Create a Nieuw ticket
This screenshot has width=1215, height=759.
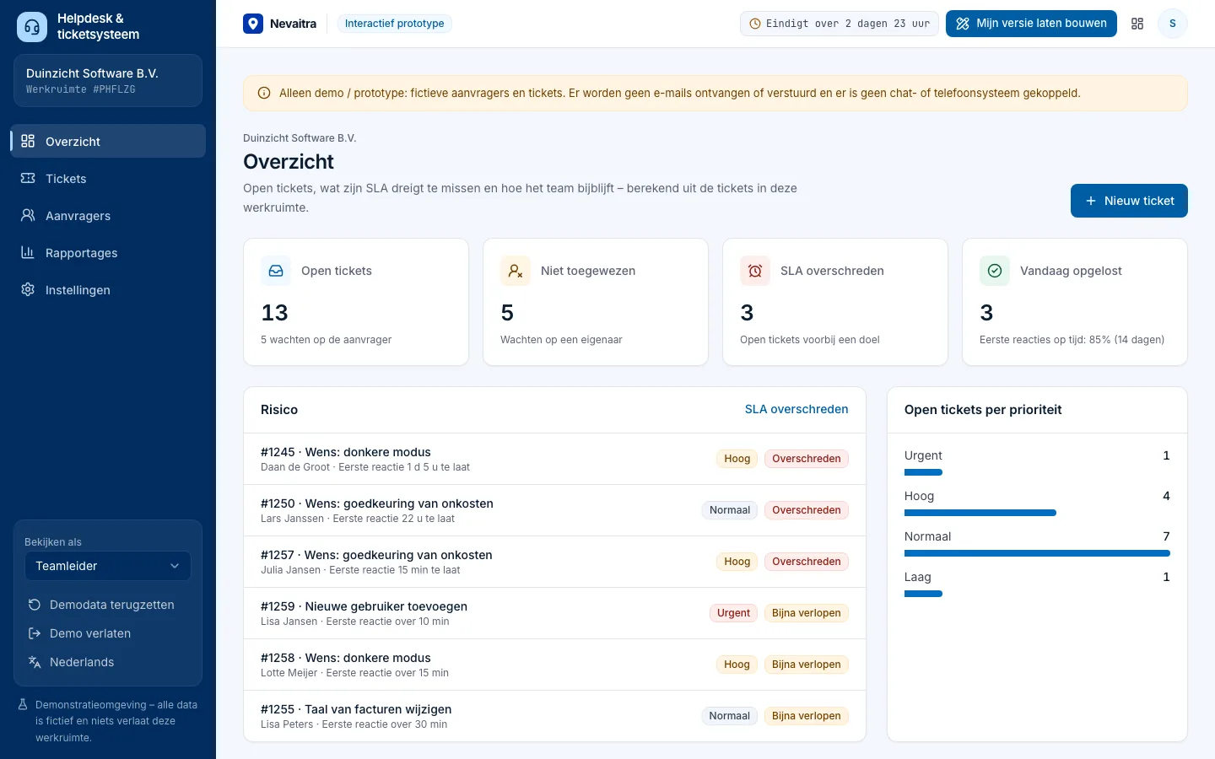[x=1129, y=201]
